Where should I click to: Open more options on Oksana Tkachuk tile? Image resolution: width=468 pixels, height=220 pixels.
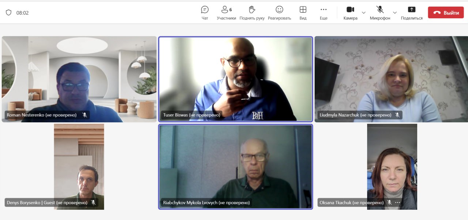point(397,203)
